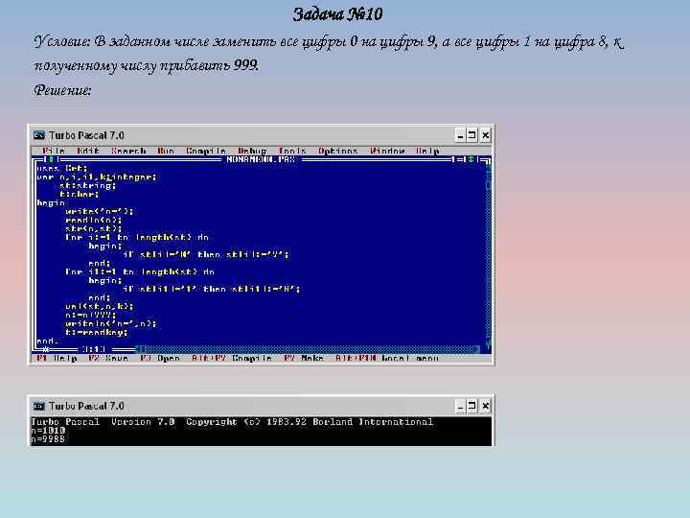Click F3 Open in the status bar
690x518 pixels.
160,358
